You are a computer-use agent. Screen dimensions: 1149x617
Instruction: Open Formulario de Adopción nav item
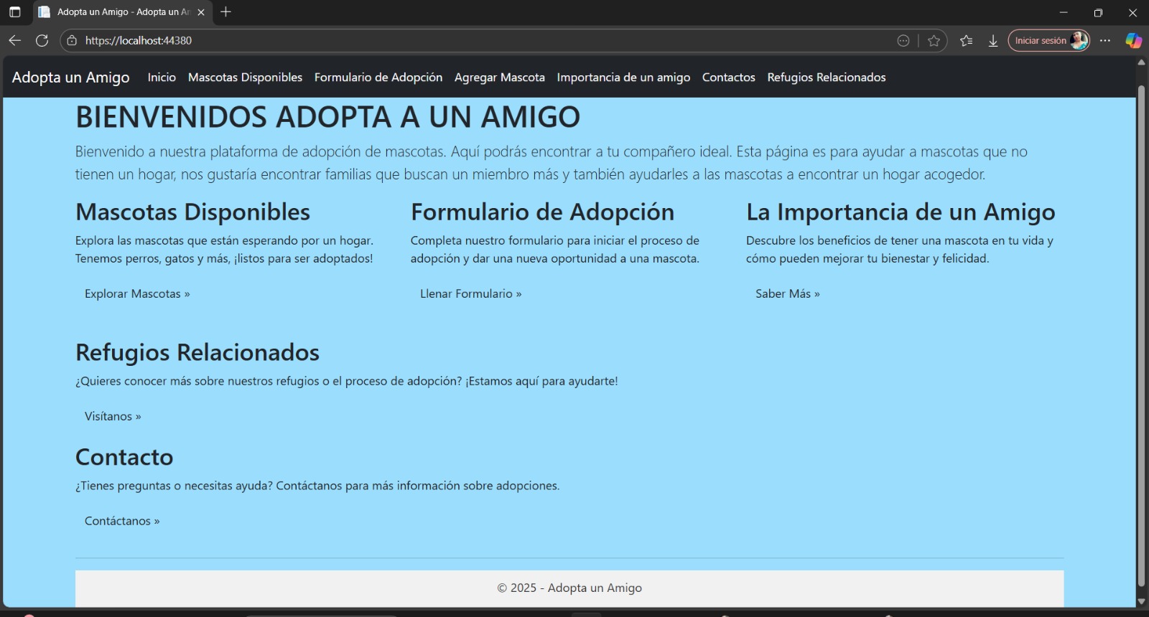point(378,77)
